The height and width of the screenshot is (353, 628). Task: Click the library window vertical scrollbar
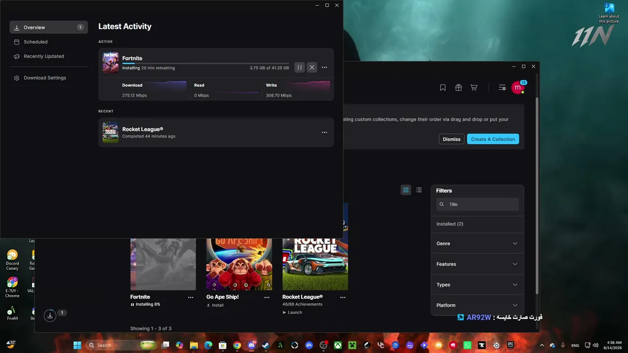tap(537, 196)
